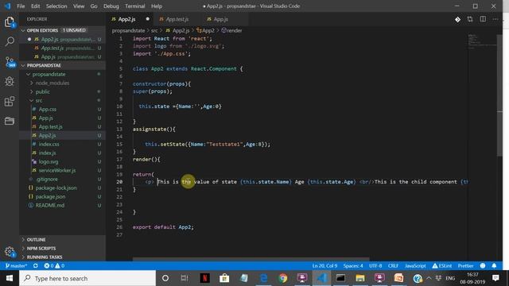Screen dimensions: 509x286
Task: Click the unsaved dot on App2.js tab
Action: pos(148,19)
